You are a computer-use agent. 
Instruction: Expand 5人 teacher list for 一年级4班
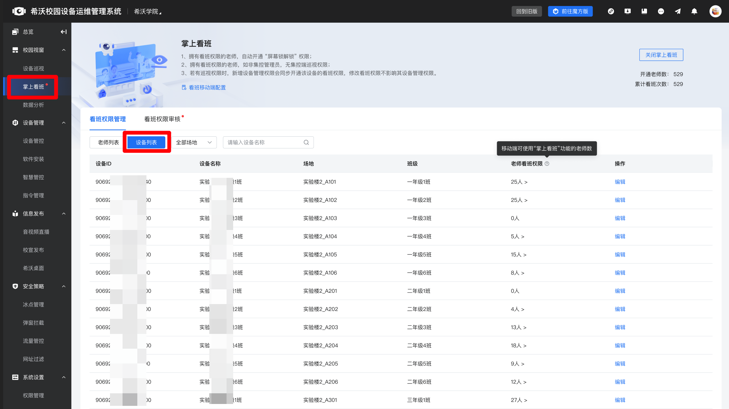click(x=518, y=236)
